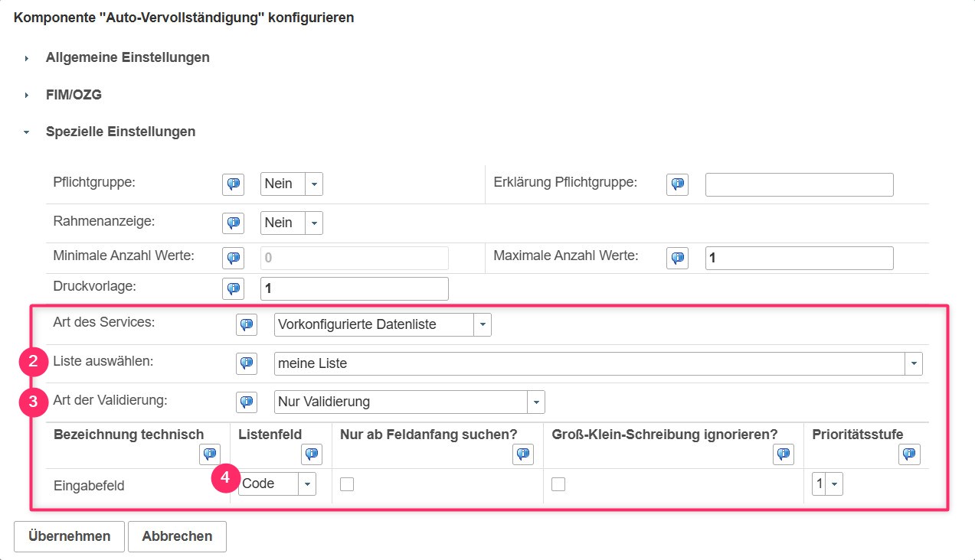Click the Druckvorlage input field

355,288
